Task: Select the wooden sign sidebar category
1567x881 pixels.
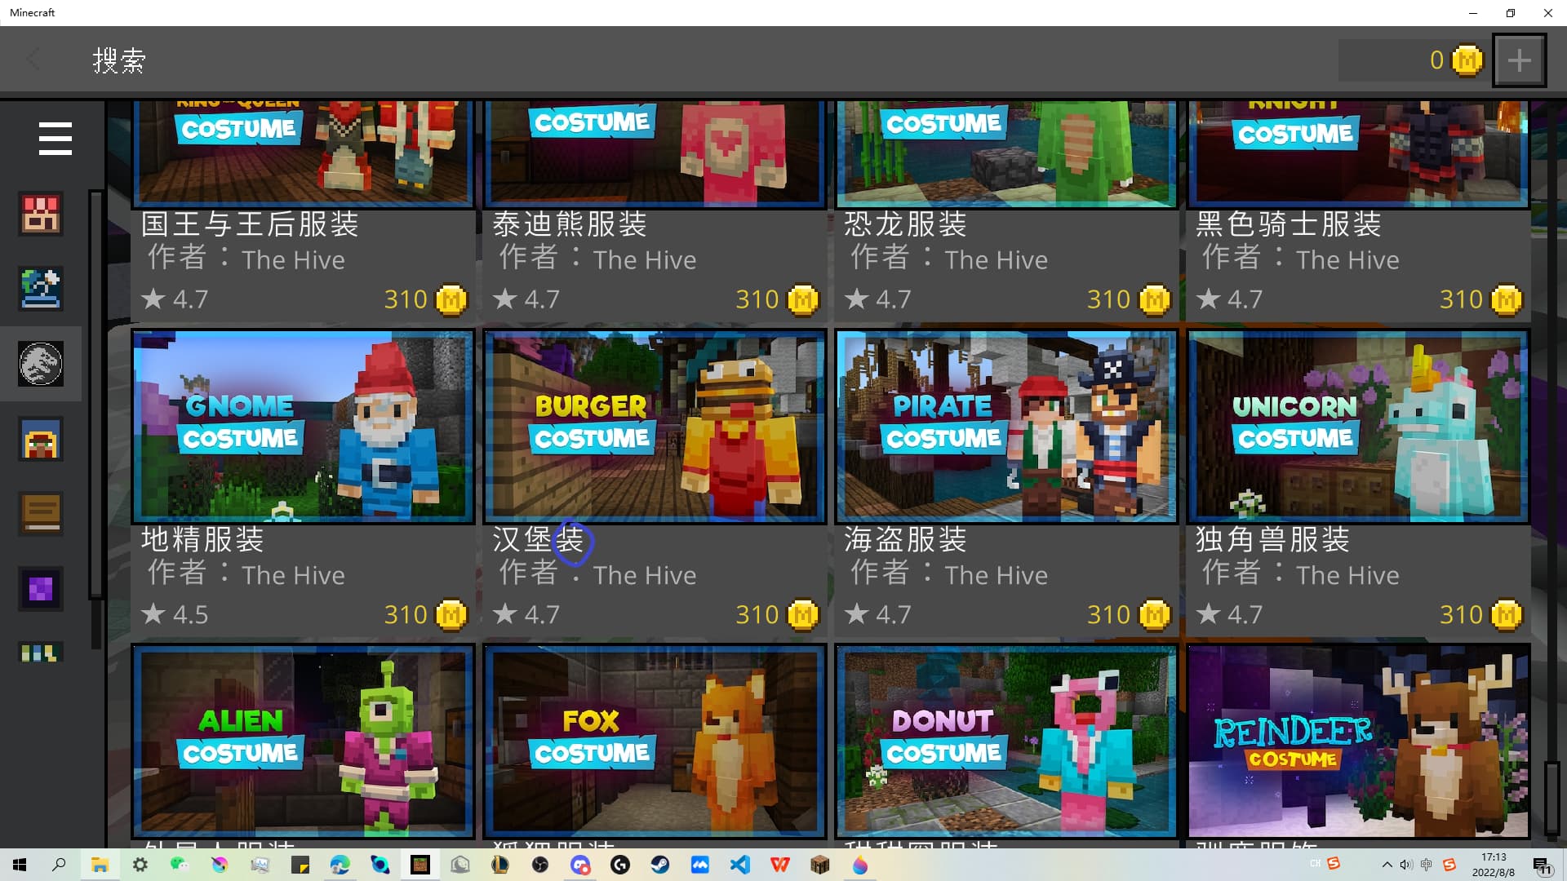Action: (x=41, y=514)
